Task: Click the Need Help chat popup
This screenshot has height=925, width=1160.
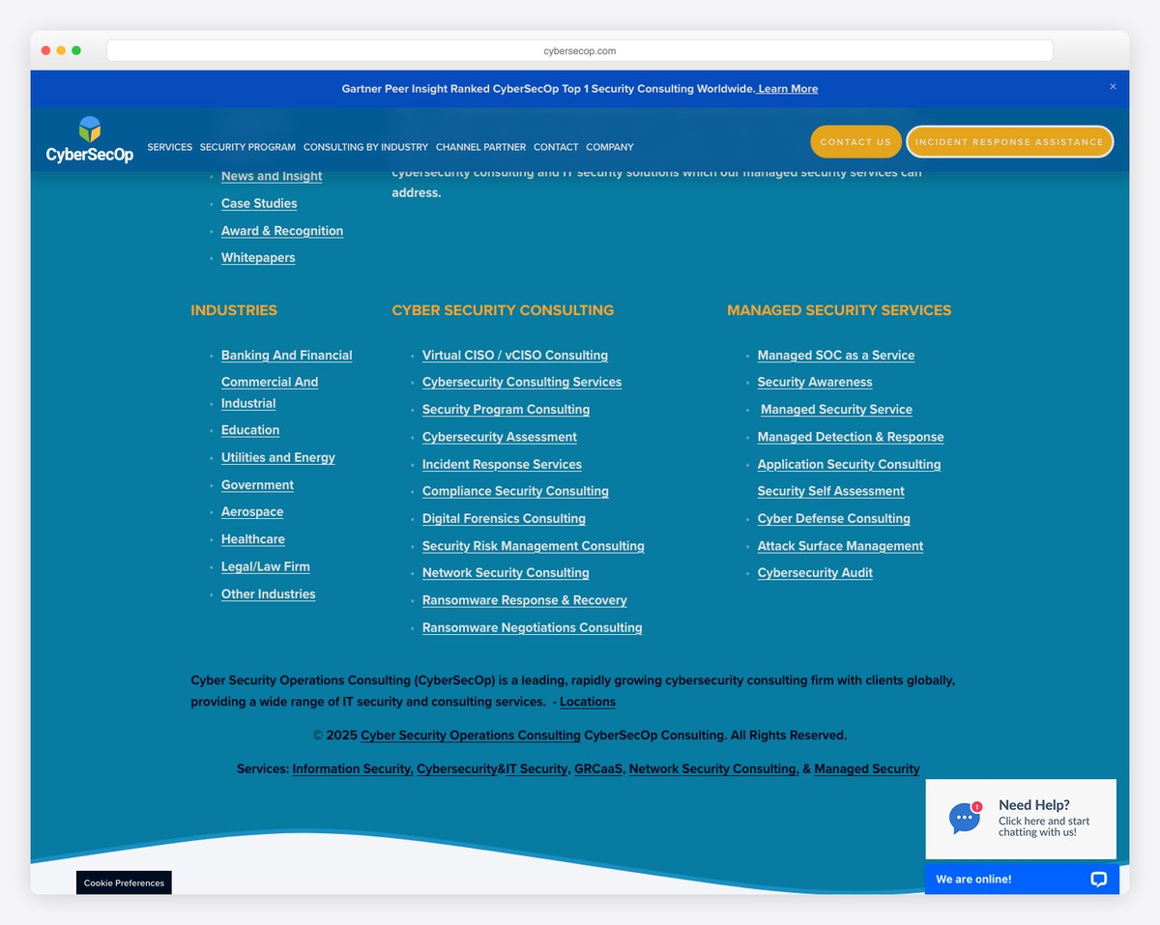Action: (1021, 819)
